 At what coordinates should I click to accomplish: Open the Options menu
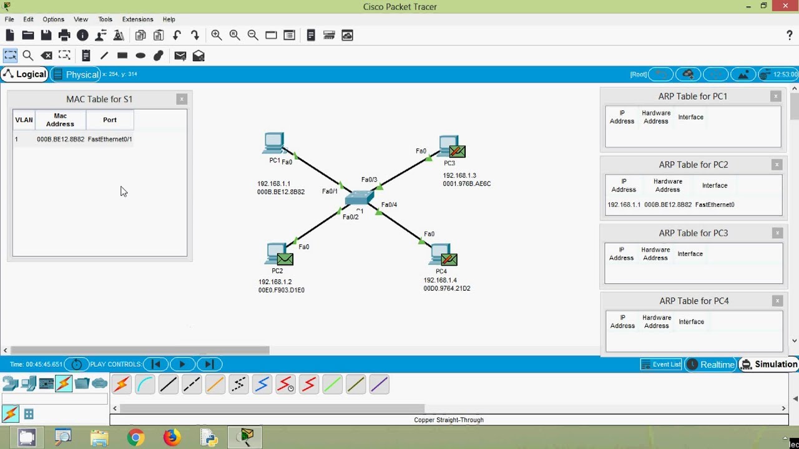[x=54, y=19]
